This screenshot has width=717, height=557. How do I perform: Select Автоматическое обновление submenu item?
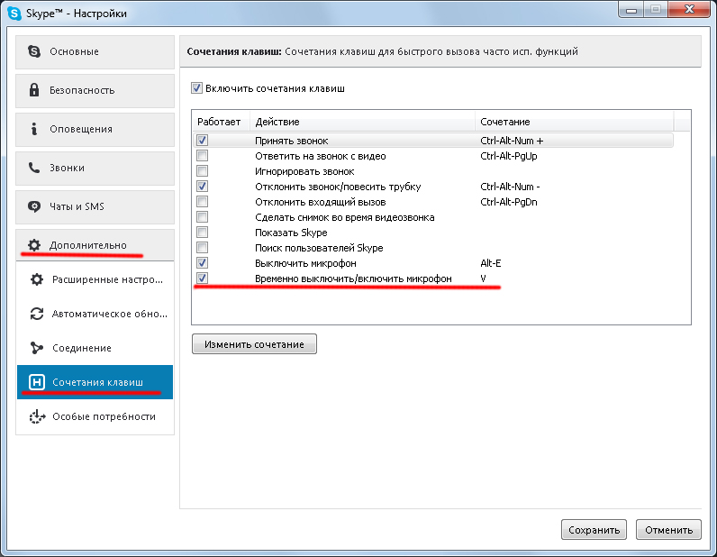coord(95,314)
